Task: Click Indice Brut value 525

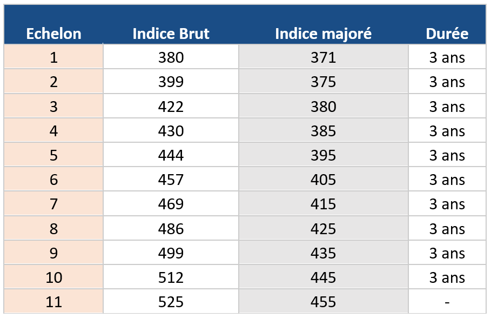Action: (x=171, y=302)
